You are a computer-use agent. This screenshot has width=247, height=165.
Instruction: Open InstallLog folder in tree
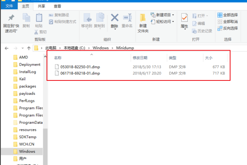[28, 72]
